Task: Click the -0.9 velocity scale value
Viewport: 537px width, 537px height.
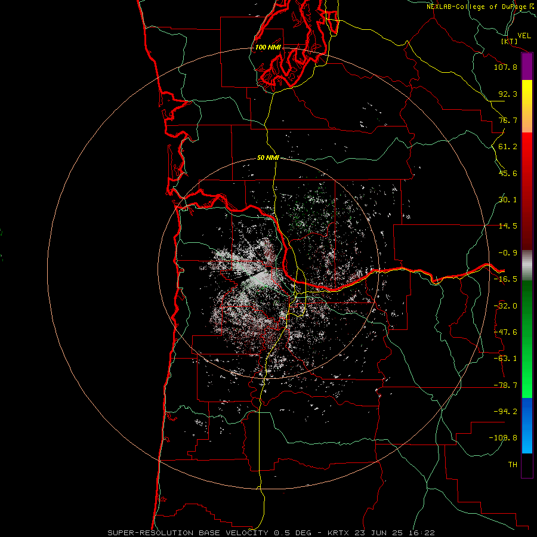Action: pos(508,253)
